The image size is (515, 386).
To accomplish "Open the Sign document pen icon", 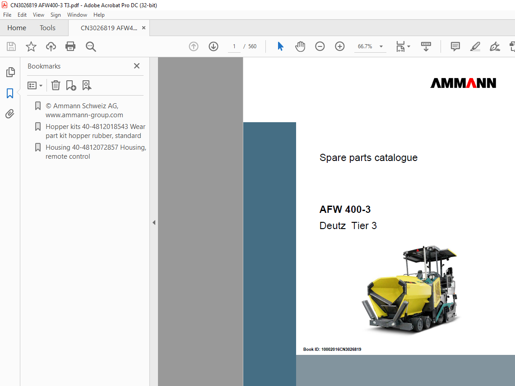I will [495, 46].
